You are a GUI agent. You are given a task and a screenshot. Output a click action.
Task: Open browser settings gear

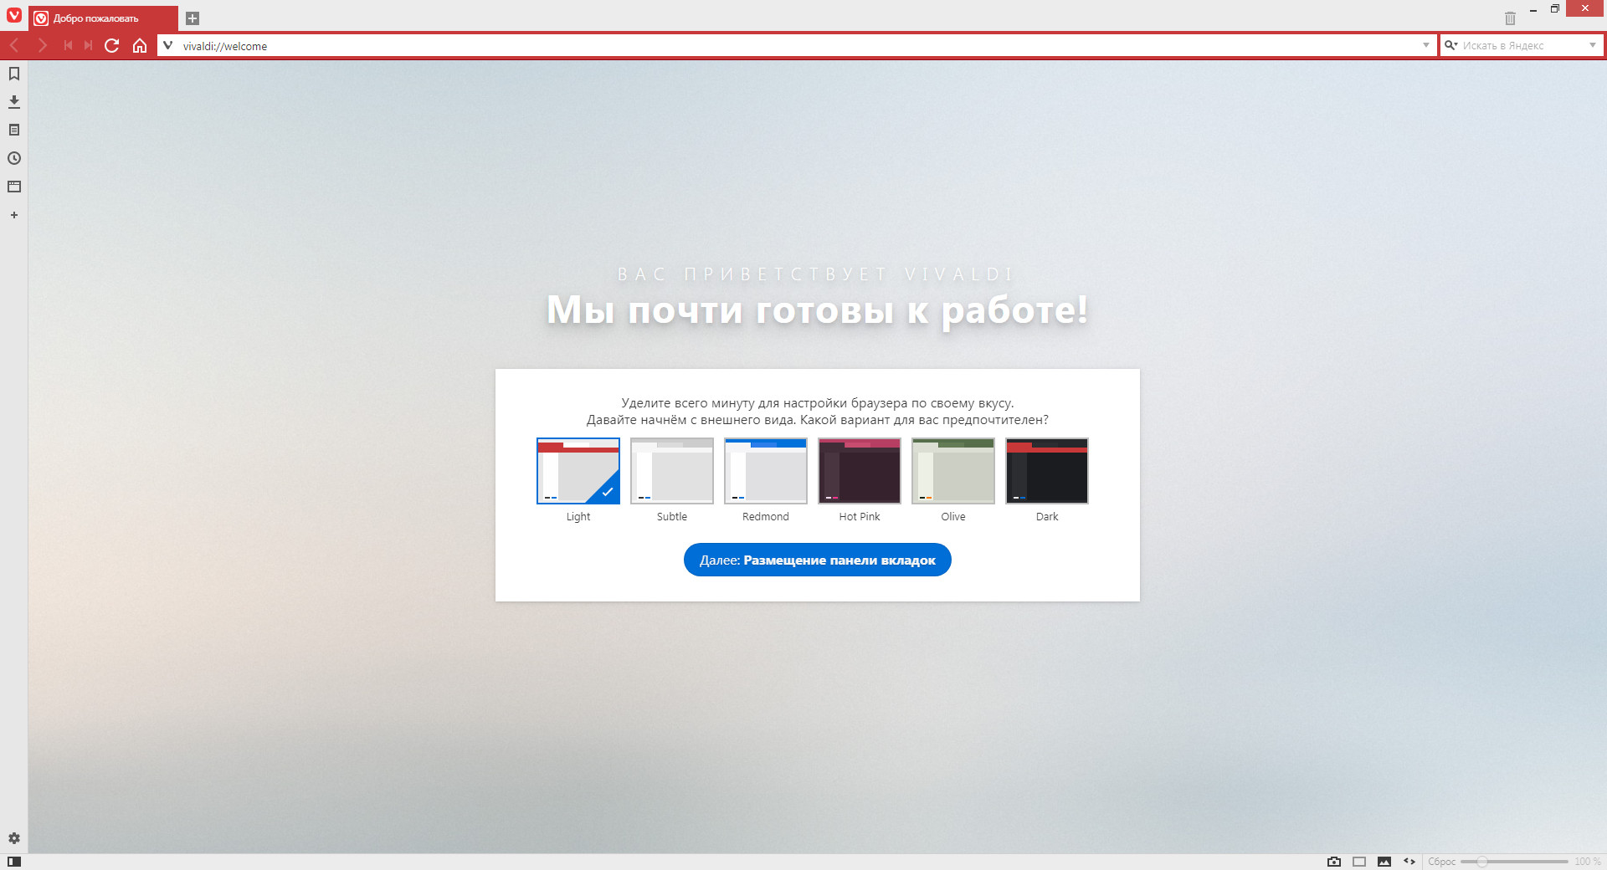14,838
